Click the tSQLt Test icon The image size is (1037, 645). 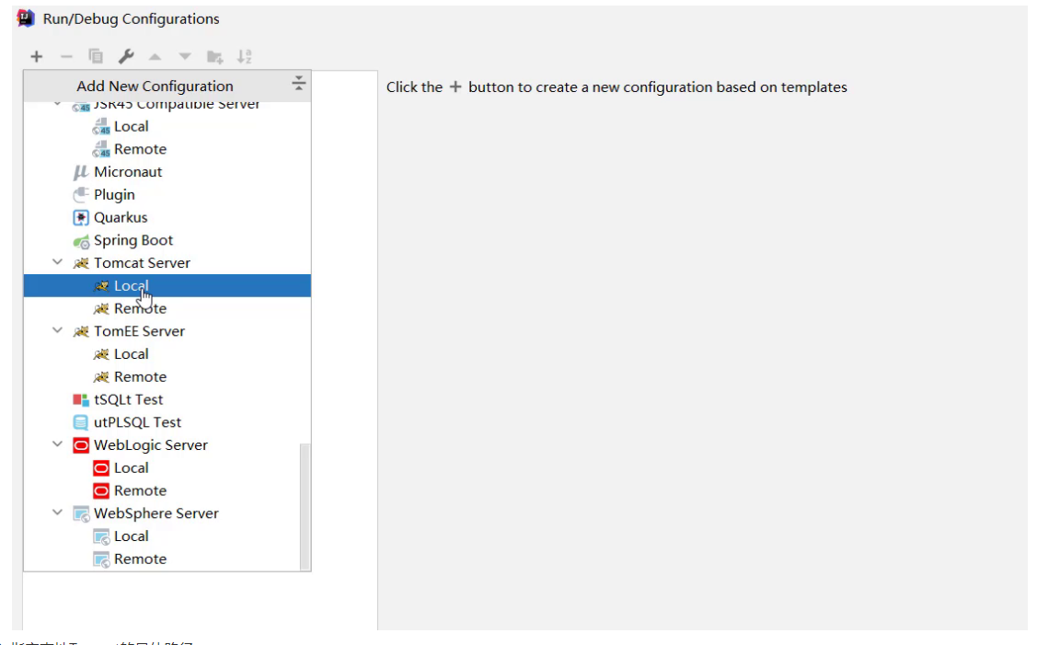pyautogui.click(x=81, y=399)
